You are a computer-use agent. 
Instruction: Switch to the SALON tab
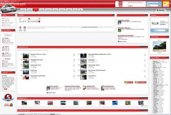click(x=35, y=9)
